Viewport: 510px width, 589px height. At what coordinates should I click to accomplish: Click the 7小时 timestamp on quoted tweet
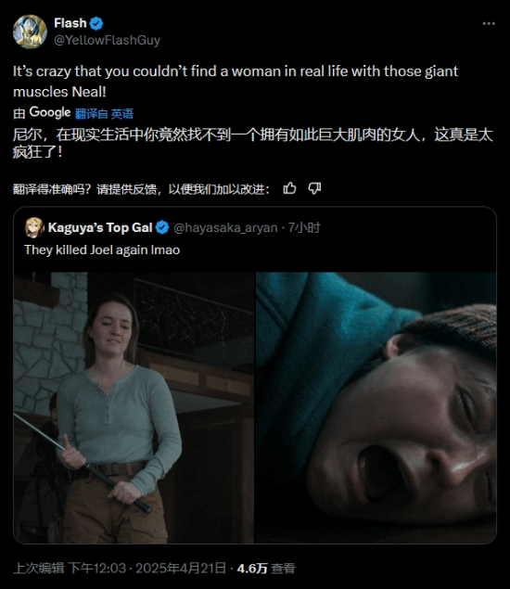304,227
